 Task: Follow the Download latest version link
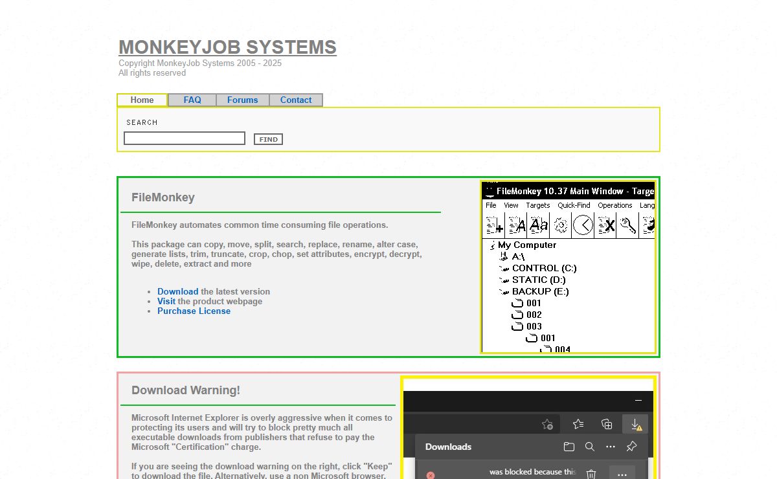[x=178, y=292]
